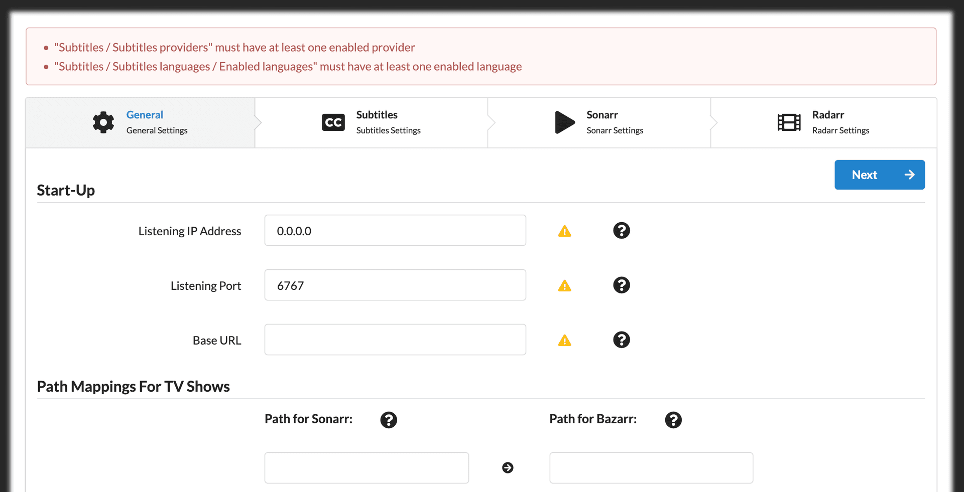Click the Path for Sonarr input box
Viewport: 964px width, 492px height.
[x=366, y=467]
